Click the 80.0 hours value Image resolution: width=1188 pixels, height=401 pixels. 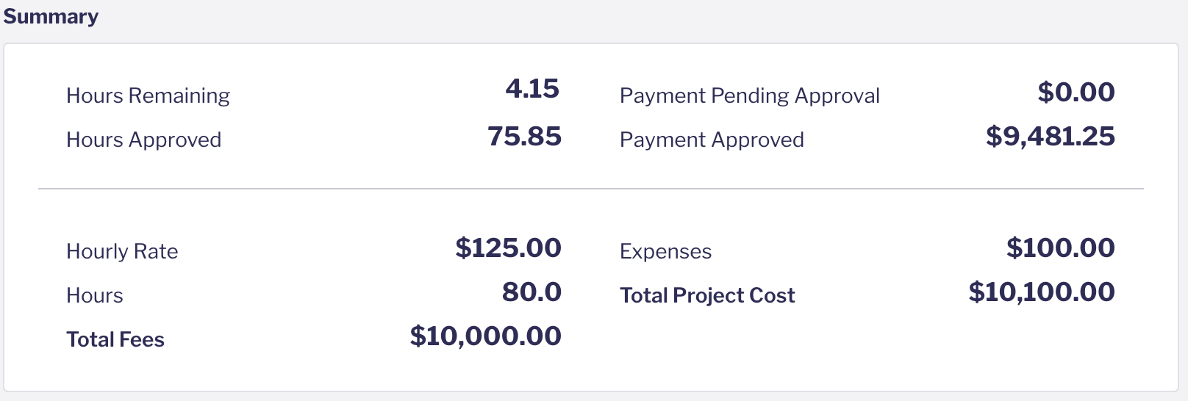(x=532, y=292)
